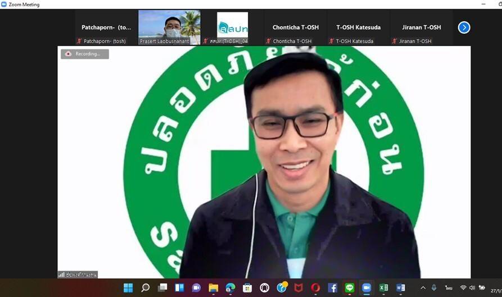Open McAfee from the taskbar
Screen dimensions: 502x297
[299, 287]
